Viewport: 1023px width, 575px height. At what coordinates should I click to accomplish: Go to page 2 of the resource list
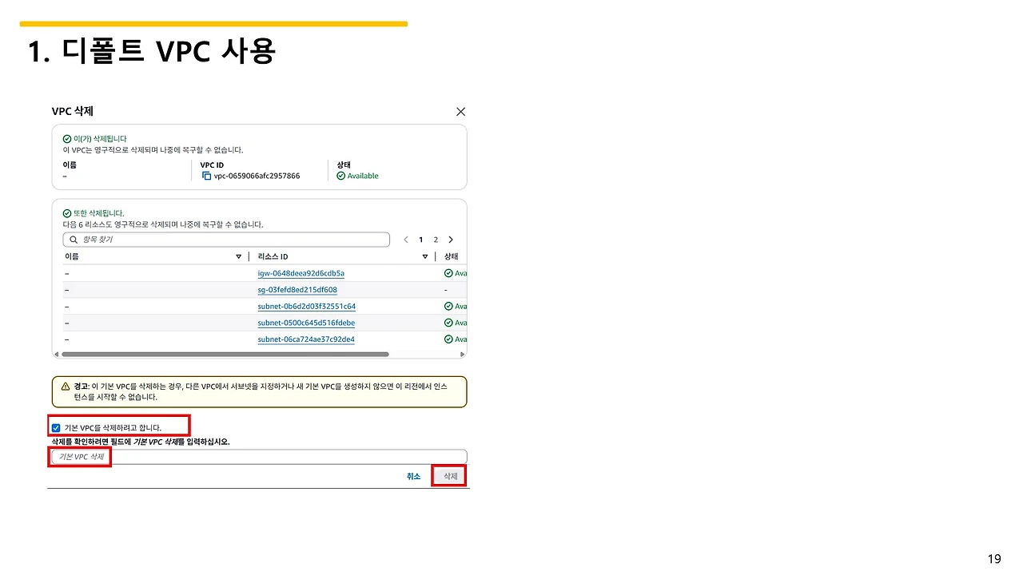pos(436,239)
